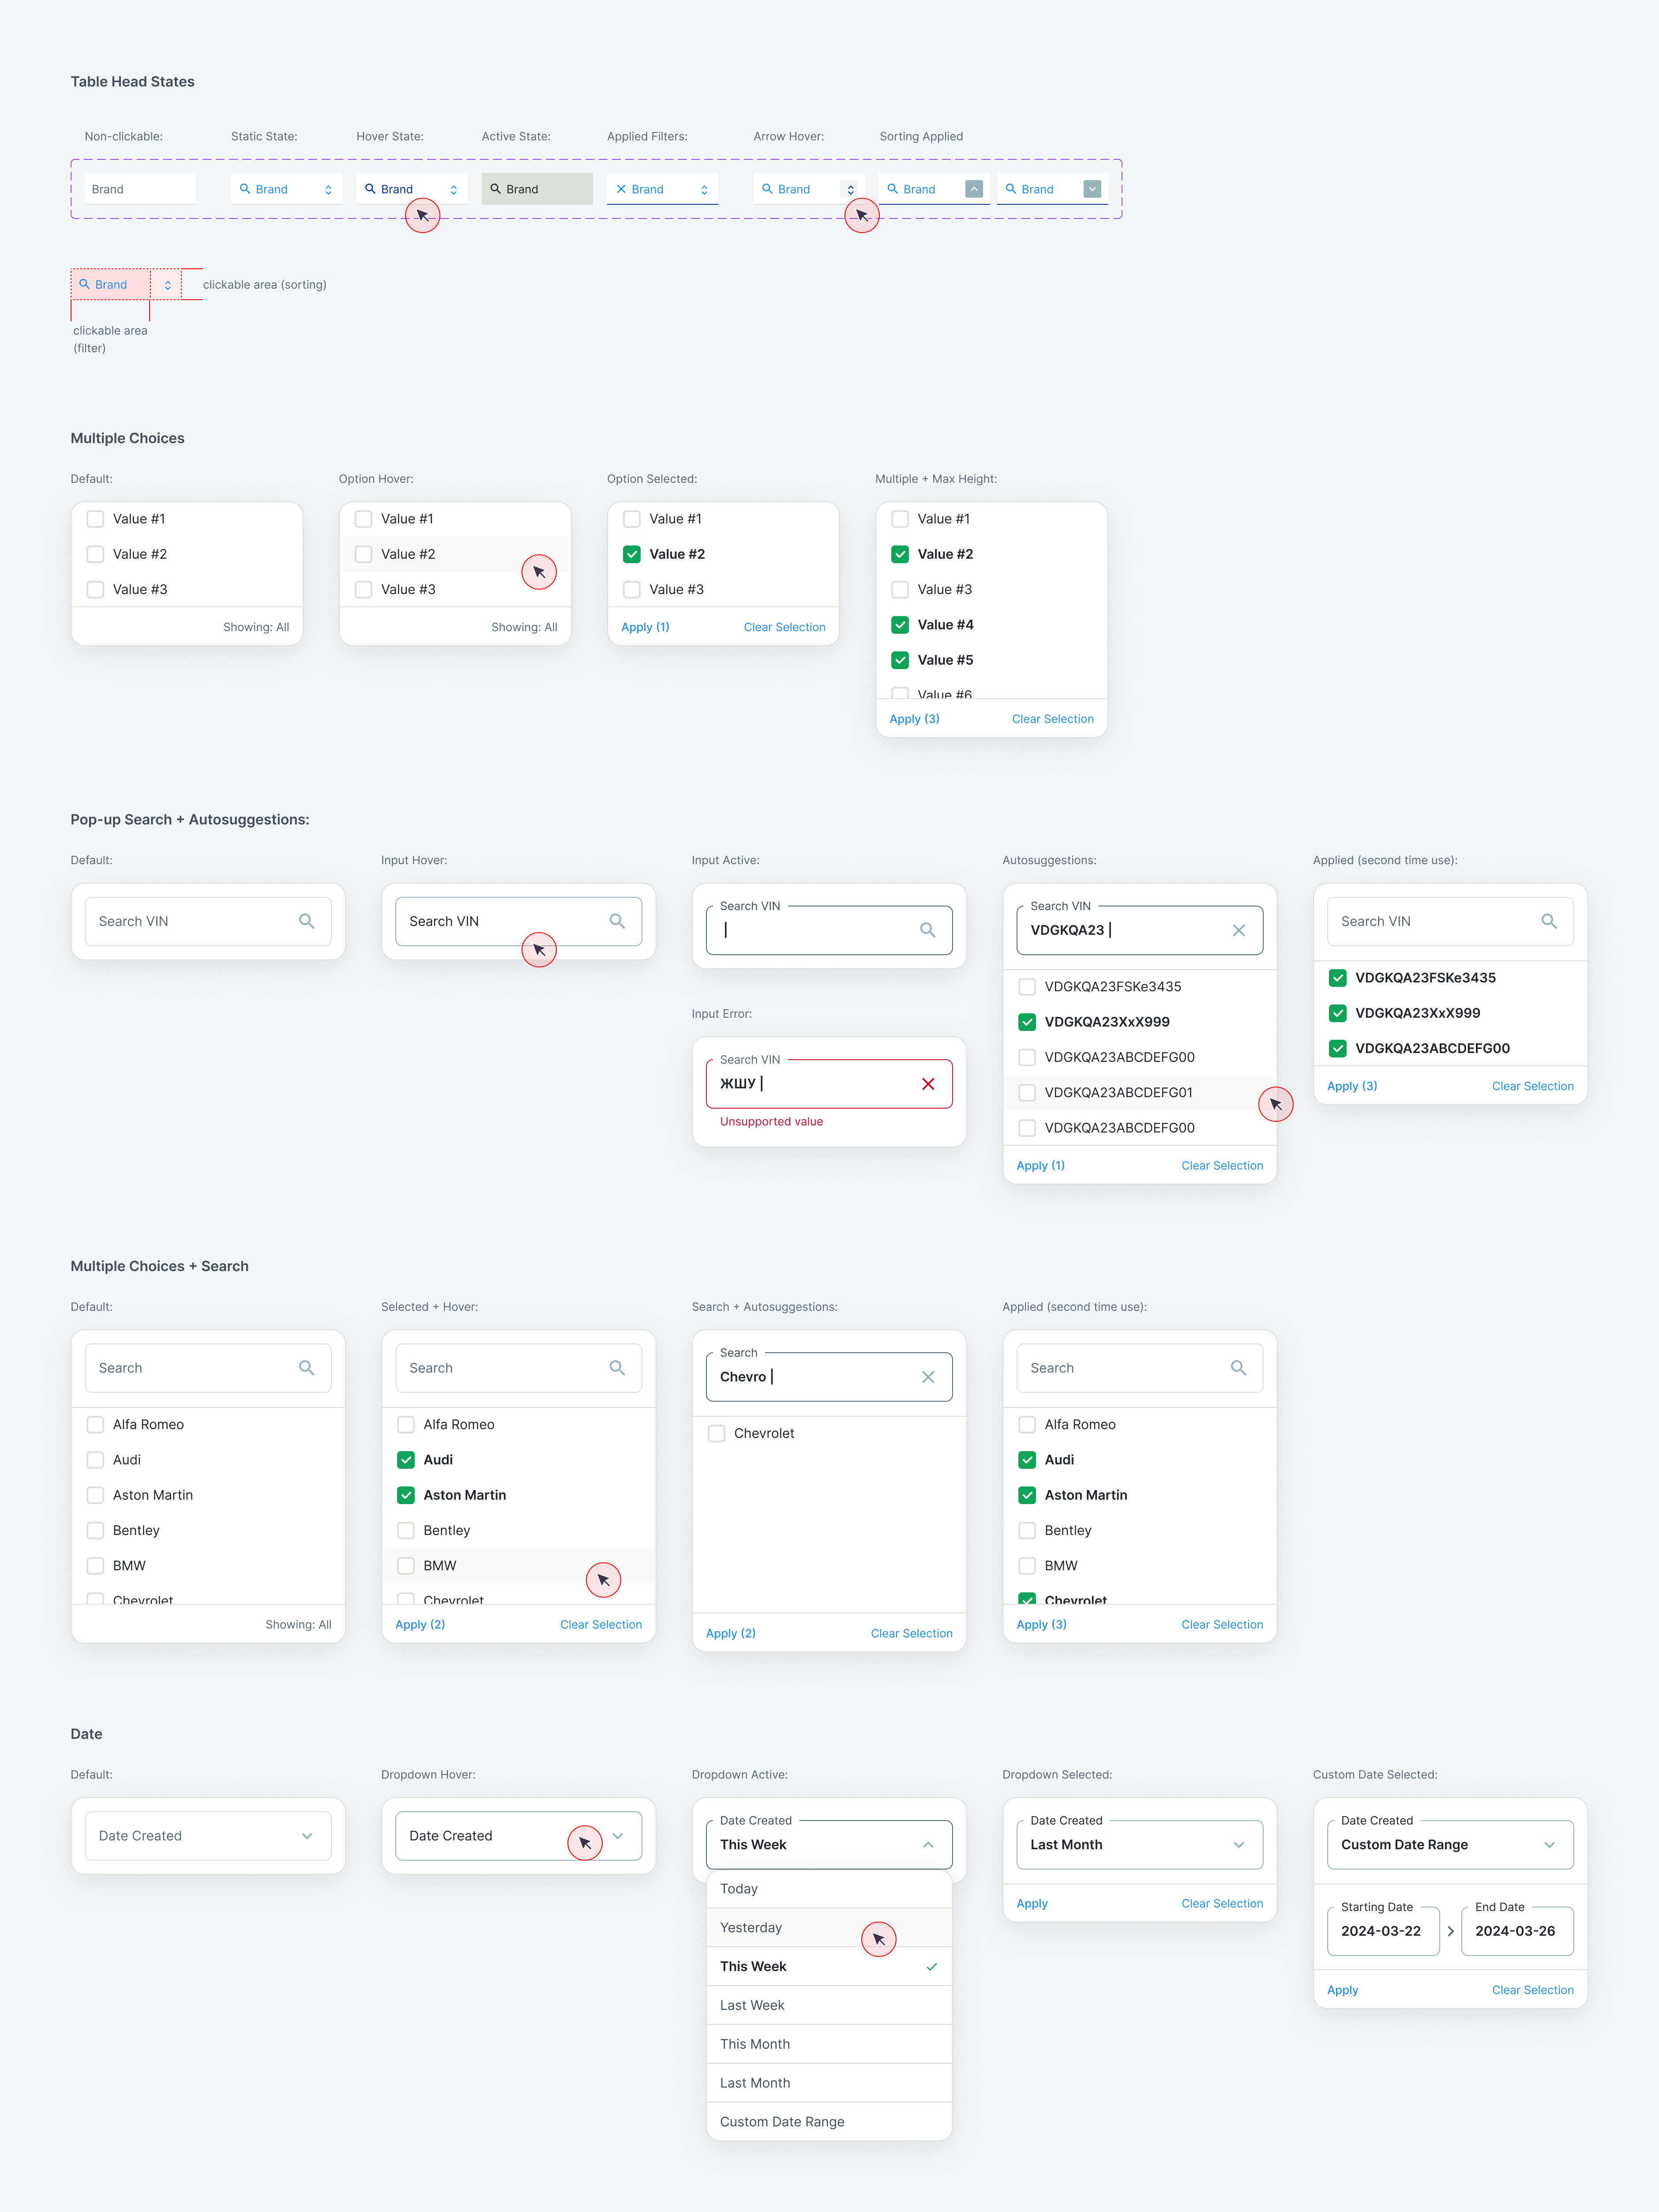Click the ascending sort arrow on Brand header

point(973,189)
